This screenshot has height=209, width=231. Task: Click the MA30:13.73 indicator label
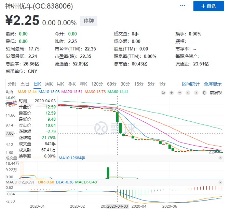[95, 92]
